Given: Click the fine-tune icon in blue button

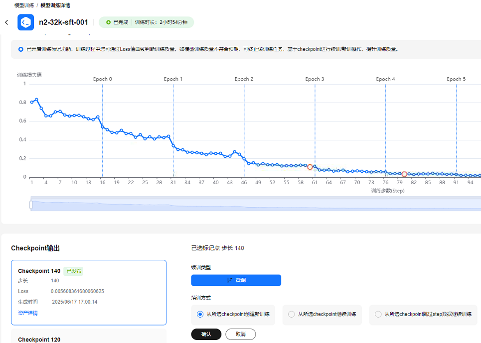Looking at the screenshot, I should pyautogui.click(x=229, y=280).
